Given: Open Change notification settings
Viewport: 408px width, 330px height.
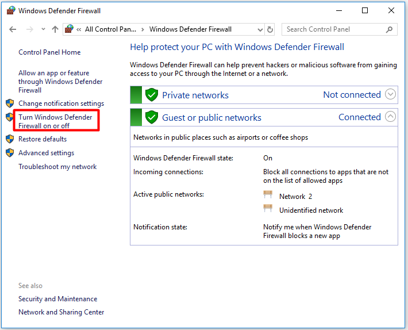Looking at the screenshot, I should click(x=61, y=103).
